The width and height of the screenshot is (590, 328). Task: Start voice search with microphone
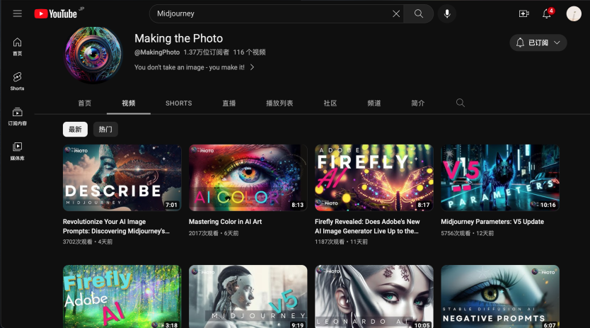[447, 14]
